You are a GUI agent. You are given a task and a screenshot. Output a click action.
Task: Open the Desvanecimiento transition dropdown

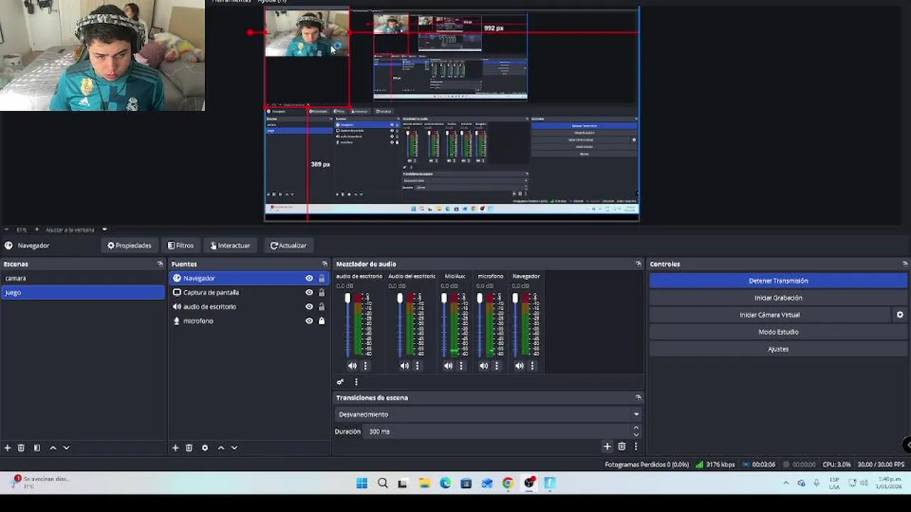pyautogui.click(x=488, y=414)
